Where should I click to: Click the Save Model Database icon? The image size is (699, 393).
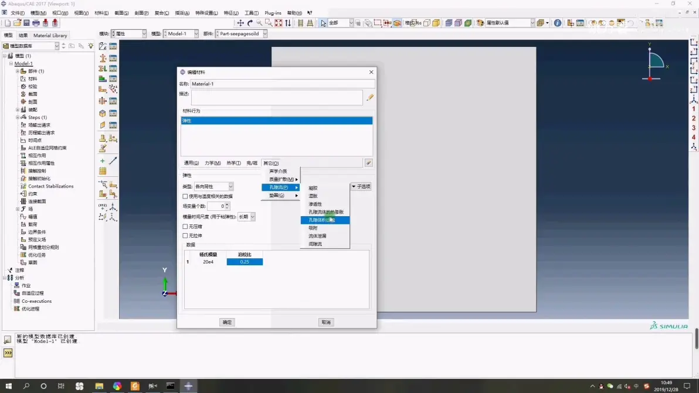pyautogui.click(x=26, y=23)
